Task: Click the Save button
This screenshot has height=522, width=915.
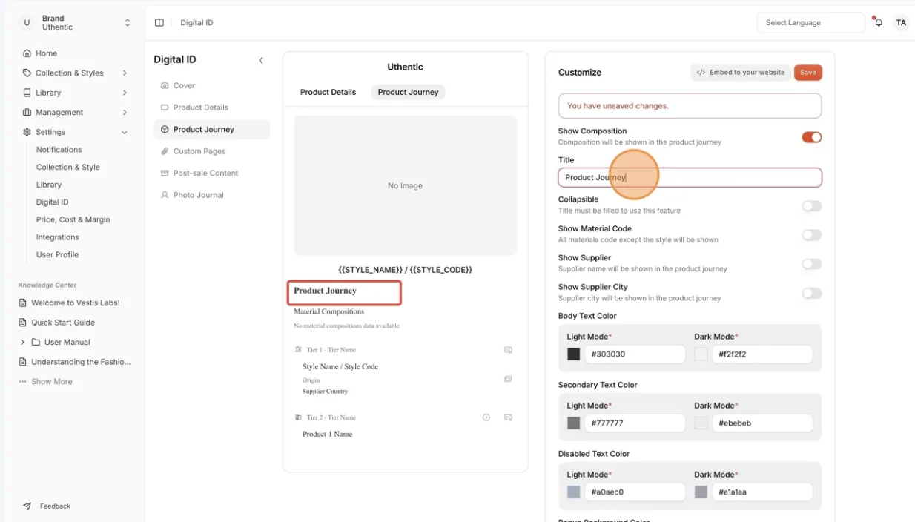Action: point(808,72)
